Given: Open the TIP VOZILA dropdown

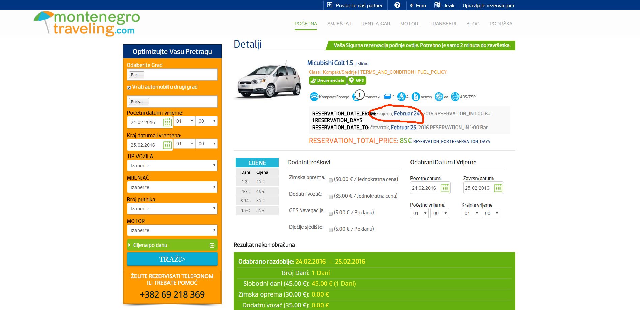Looking at the screenshot, I should [x=172, y=166].
